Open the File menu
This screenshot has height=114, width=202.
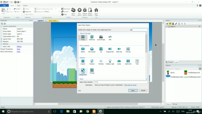4,5
